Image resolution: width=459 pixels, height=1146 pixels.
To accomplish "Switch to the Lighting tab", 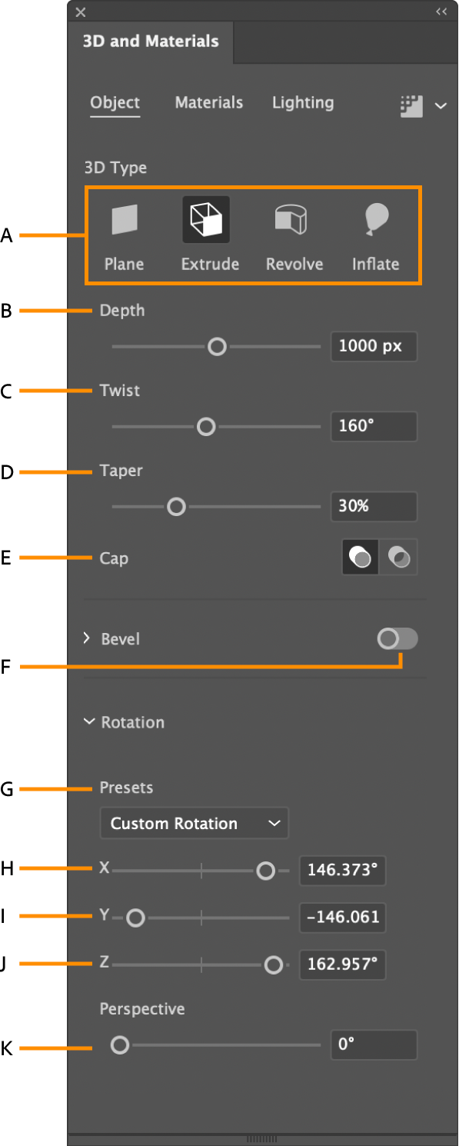I will click(x=303, y=102).
